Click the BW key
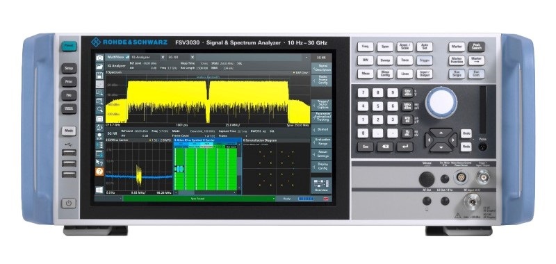Viewport: 556px width, 264px height. pyautogui.click(x=366, y=60)
